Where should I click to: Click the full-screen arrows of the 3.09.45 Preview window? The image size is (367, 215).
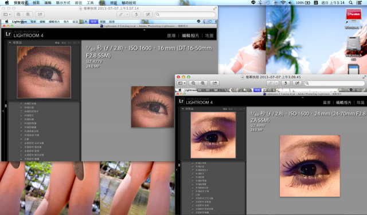(x=364, y=77)
